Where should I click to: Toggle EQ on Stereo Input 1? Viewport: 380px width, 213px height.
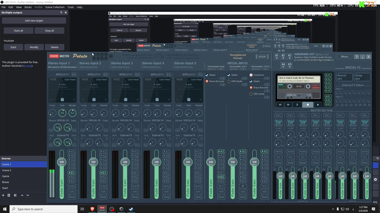click(x=74, y=75)
